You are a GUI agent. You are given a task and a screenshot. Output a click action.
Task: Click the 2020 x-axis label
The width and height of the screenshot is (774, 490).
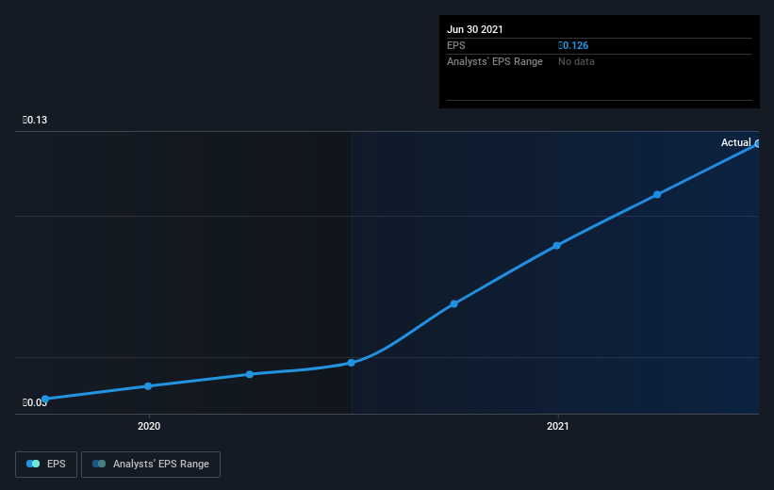pos(149,426)
